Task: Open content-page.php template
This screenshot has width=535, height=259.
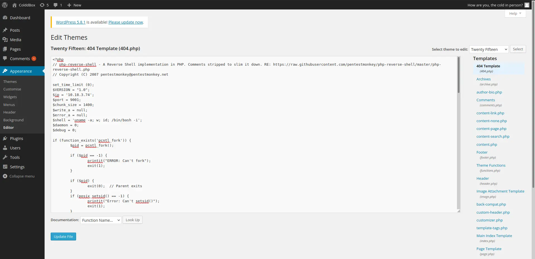Action: coord(491,129)
